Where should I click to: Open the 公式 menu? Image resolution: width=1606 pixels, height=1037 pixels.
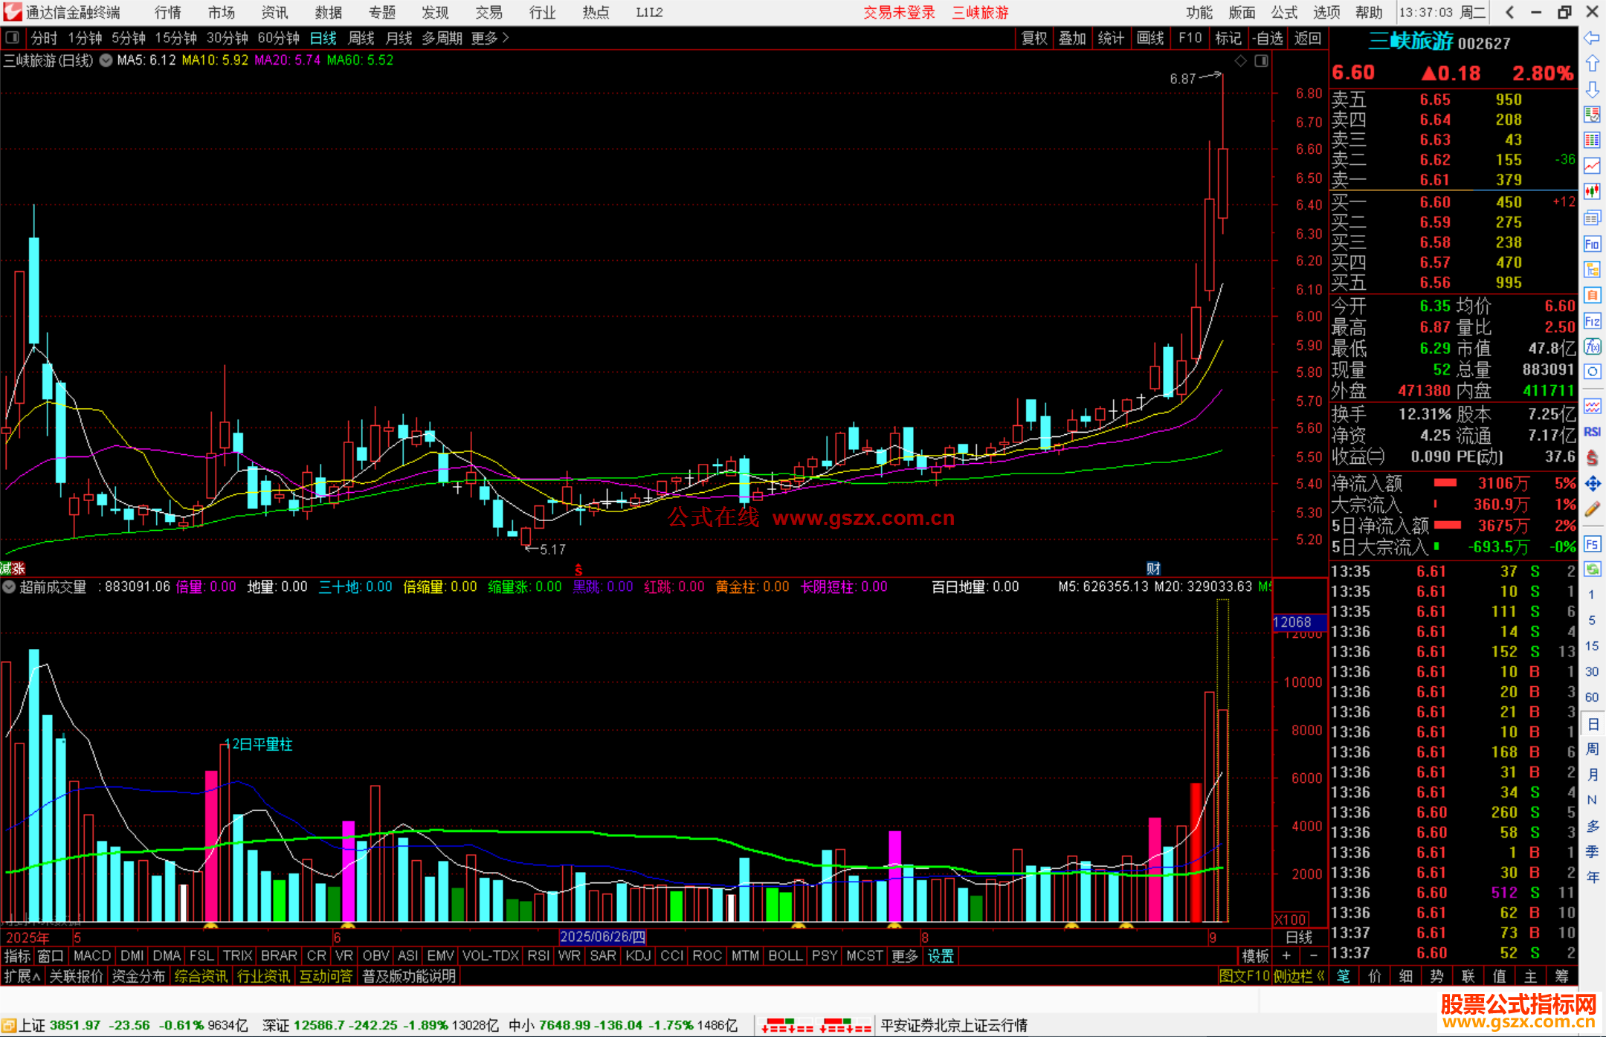pyautogui.click(x=1284, y=13)
